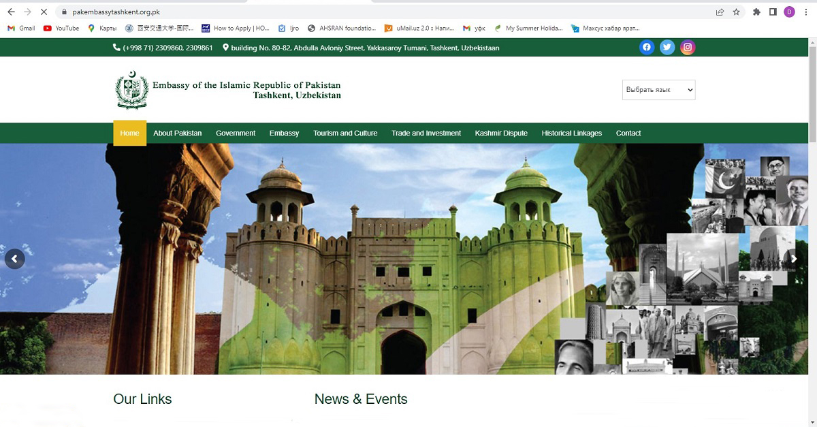Bookmark this page with star icon

(737, 12)
